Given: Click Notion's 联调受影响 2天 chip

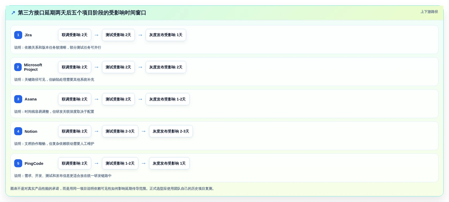Looking at the screenshot, I should coord(75,131).
